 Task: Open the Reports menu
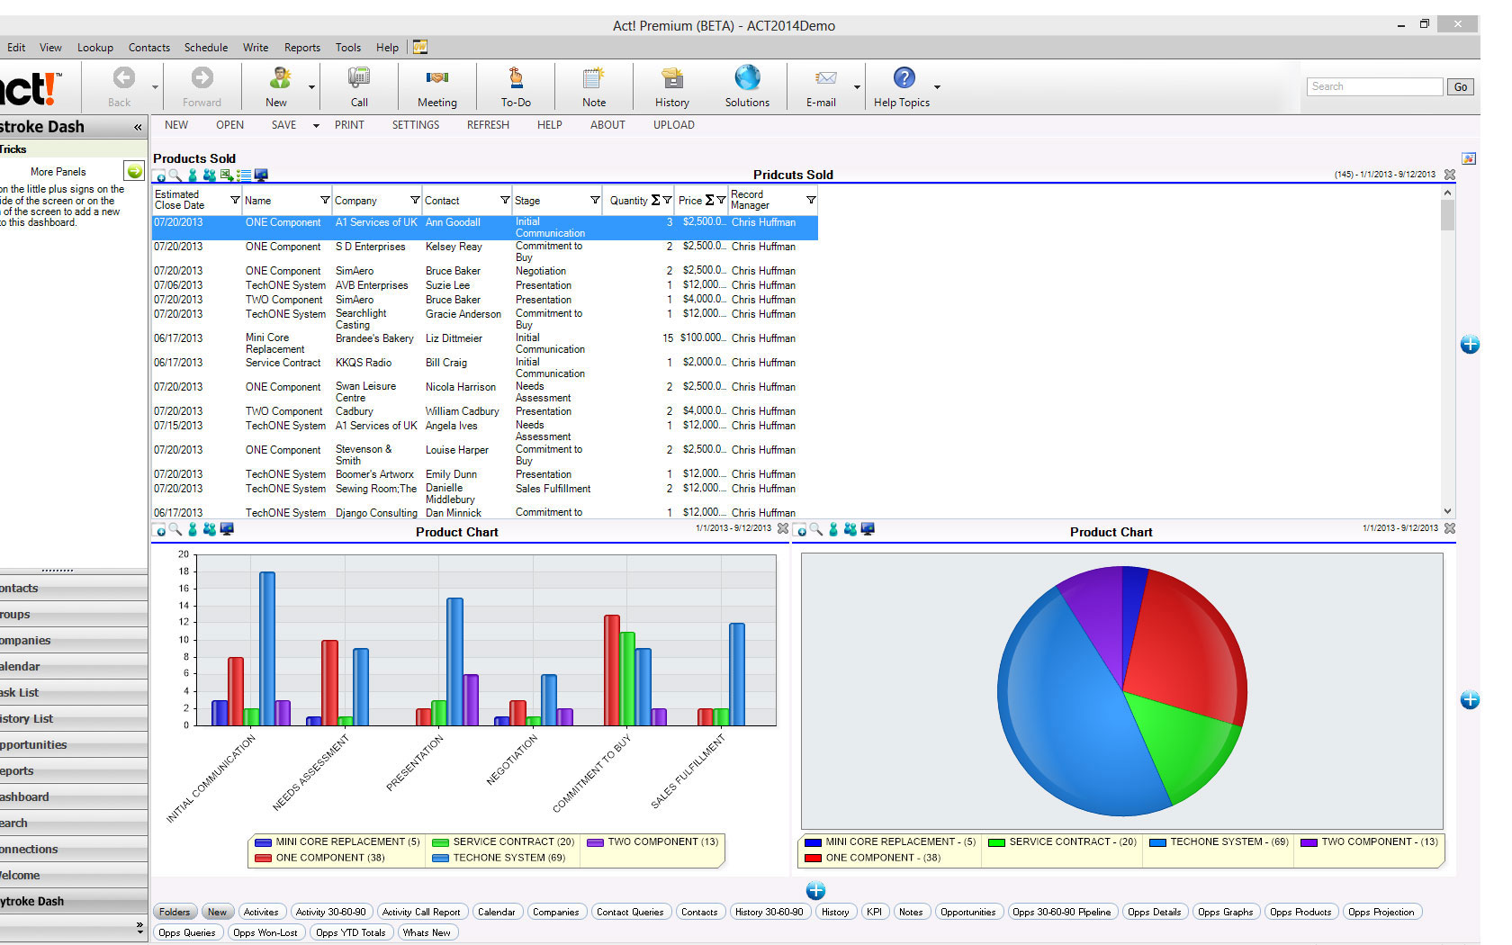302,48
